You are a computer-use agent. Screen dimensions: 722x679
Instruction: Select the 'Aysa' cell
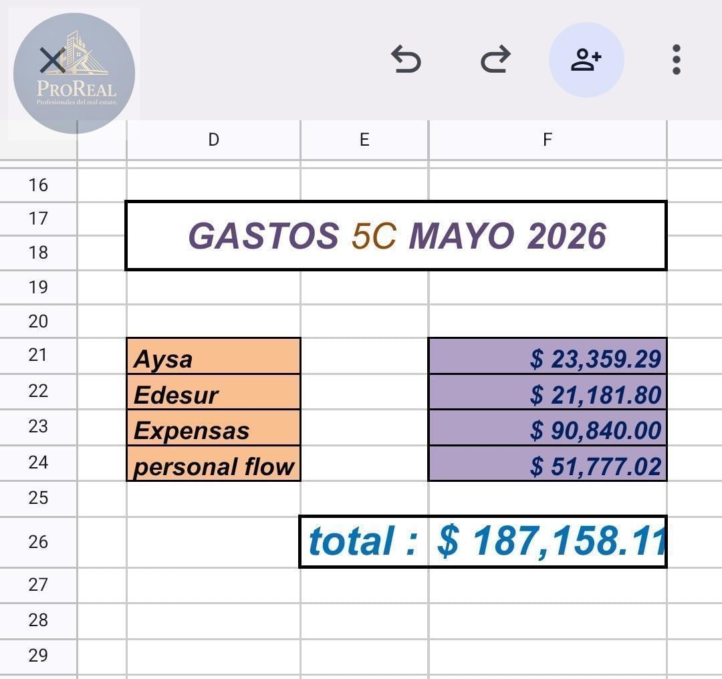(x=213, y=356)
